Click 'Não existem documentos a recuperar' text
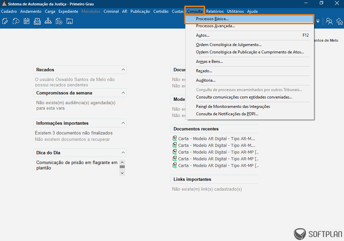The width and height of the screenshot is (344, 241). pyautogui.click(x=72, y=139)
